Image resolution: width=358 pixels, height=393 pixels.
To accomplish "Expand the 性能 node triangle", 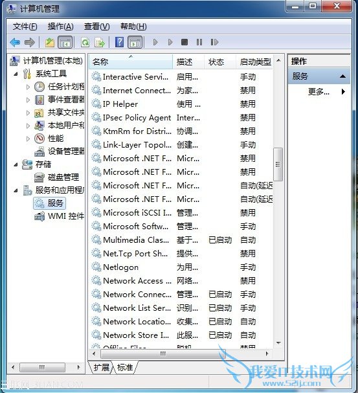I will click(28, 139).
